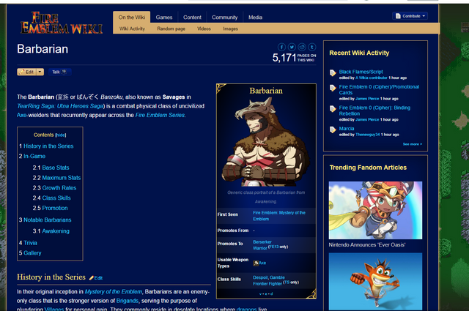Click the Axe weapon icon in infobox
Screen dimensions: 469x311
(x=256, y=263)
